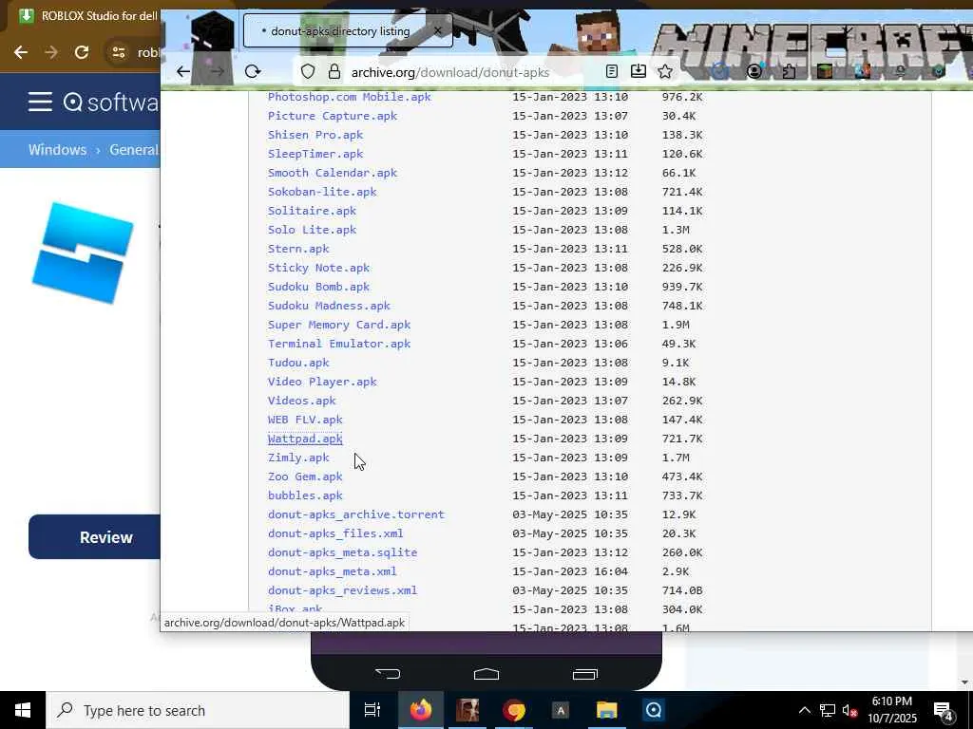This screenshot has width=973, height=729.
Task: Show hidden system tray icons
Action: pos(804,710)
